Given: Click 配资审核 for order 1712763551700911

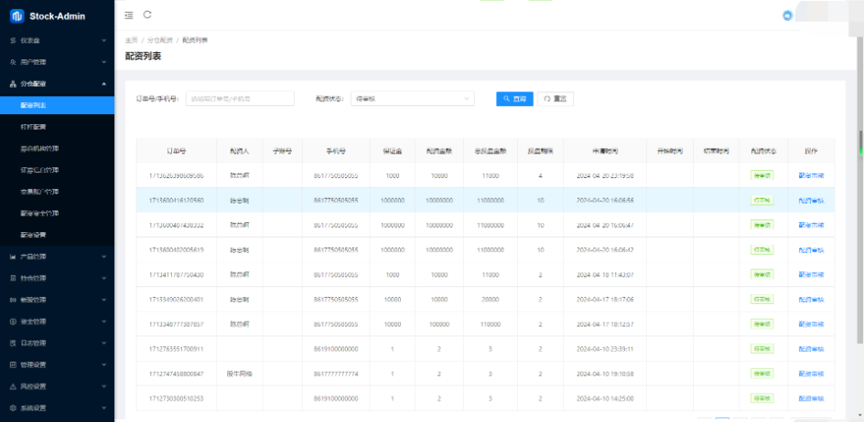Looking at the screenshot, I should pyautogui.click(x=811, y=349).
